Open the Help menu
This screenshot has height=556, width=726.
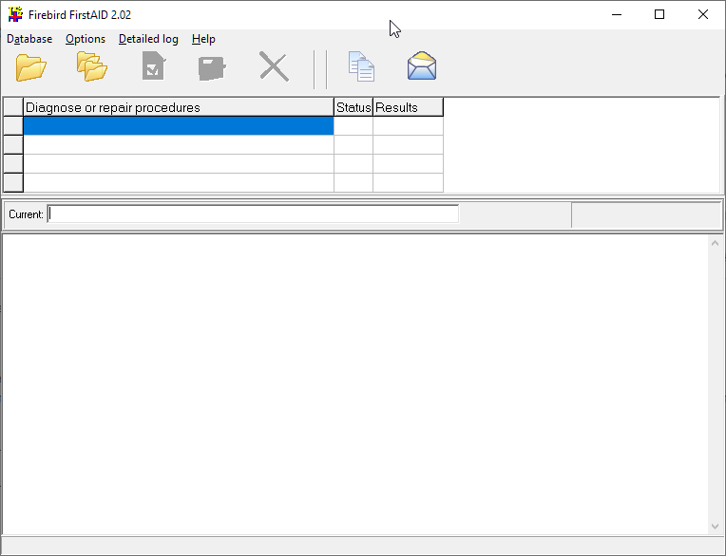203,39
